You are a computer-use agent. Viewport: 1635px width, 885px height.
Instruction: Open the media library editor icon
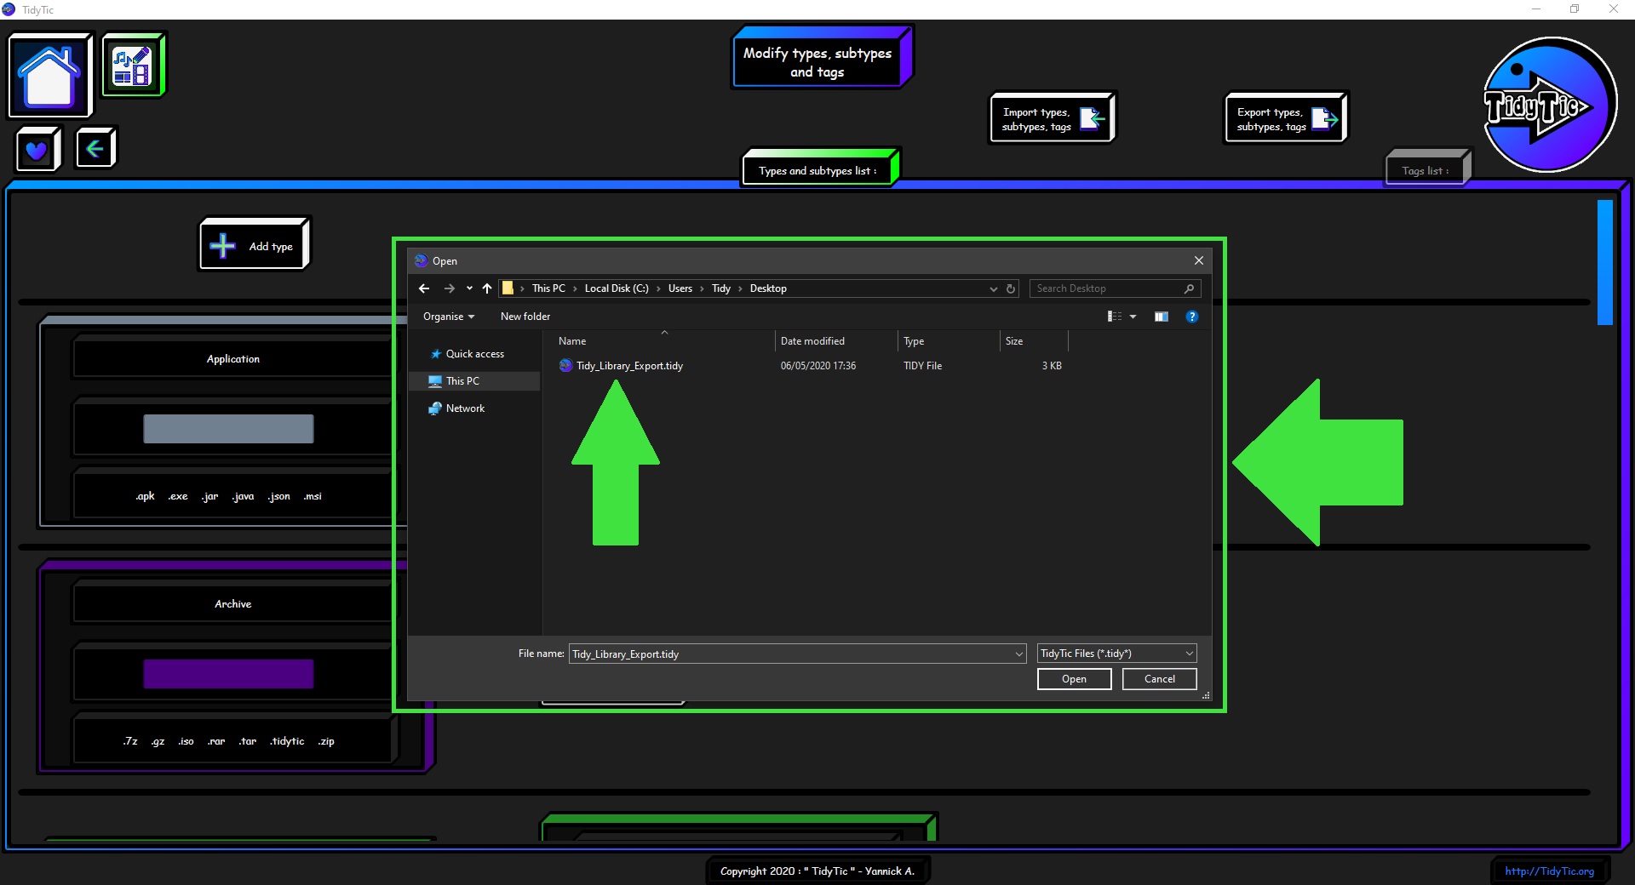point(133,66)
